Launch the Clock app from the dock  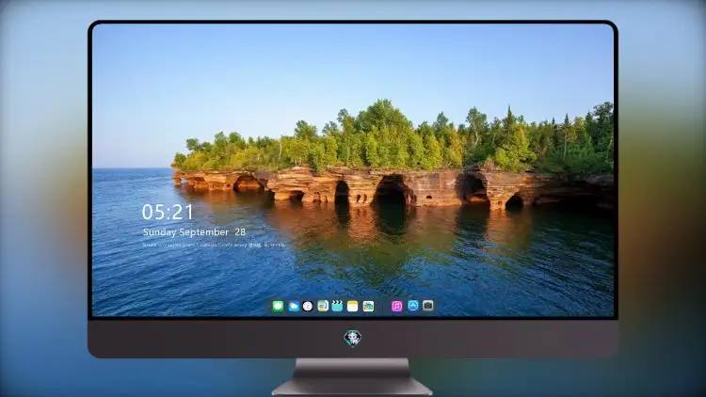(308, 306)
